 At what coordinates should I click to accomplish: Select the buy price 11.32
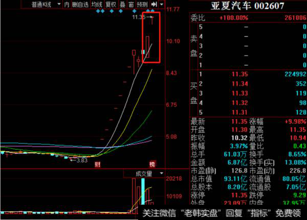[x=240, y=103]
